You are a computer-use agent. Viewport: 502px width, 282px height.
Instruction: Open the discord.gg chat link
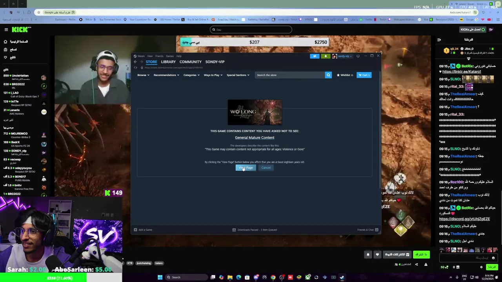[464, 219]
